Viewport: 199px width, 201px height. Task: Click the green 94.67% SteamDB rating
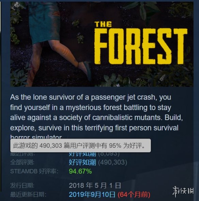(80, 171)
